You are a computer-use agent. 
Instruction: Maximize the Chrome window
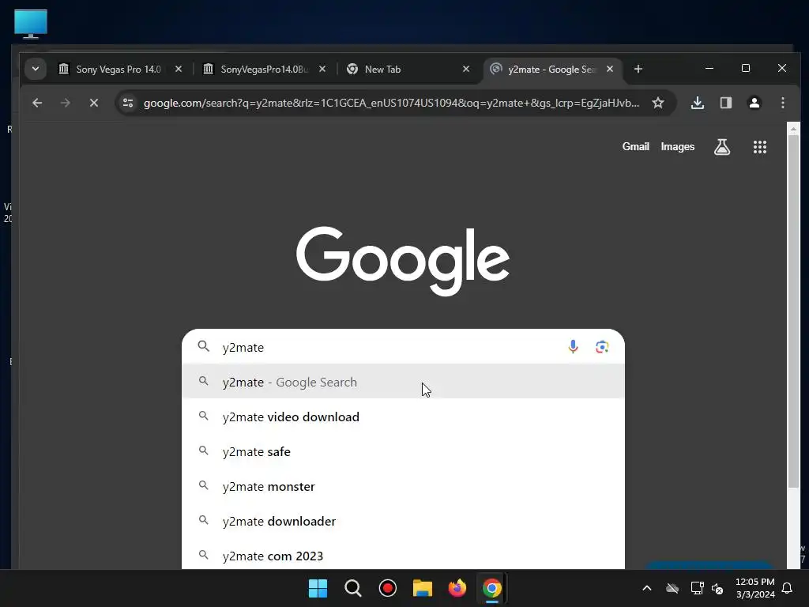coord(746,68)
